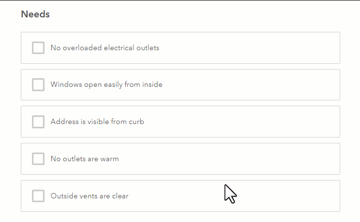Toggle the 'Outside vents are clear' checkbox

pos(38,196)
